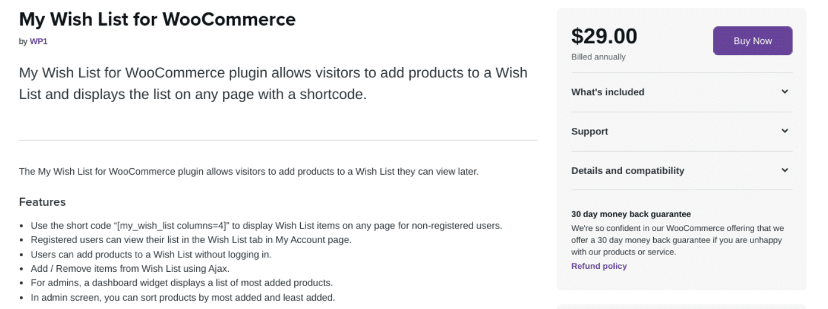
Task: Click the Billed annually note
Action: (598, 57)
